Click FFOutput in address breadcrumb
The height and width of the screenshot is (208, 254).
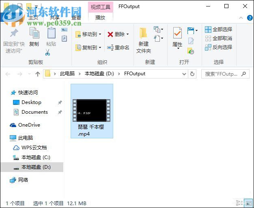pyautogui.click(x=135, y=74)
